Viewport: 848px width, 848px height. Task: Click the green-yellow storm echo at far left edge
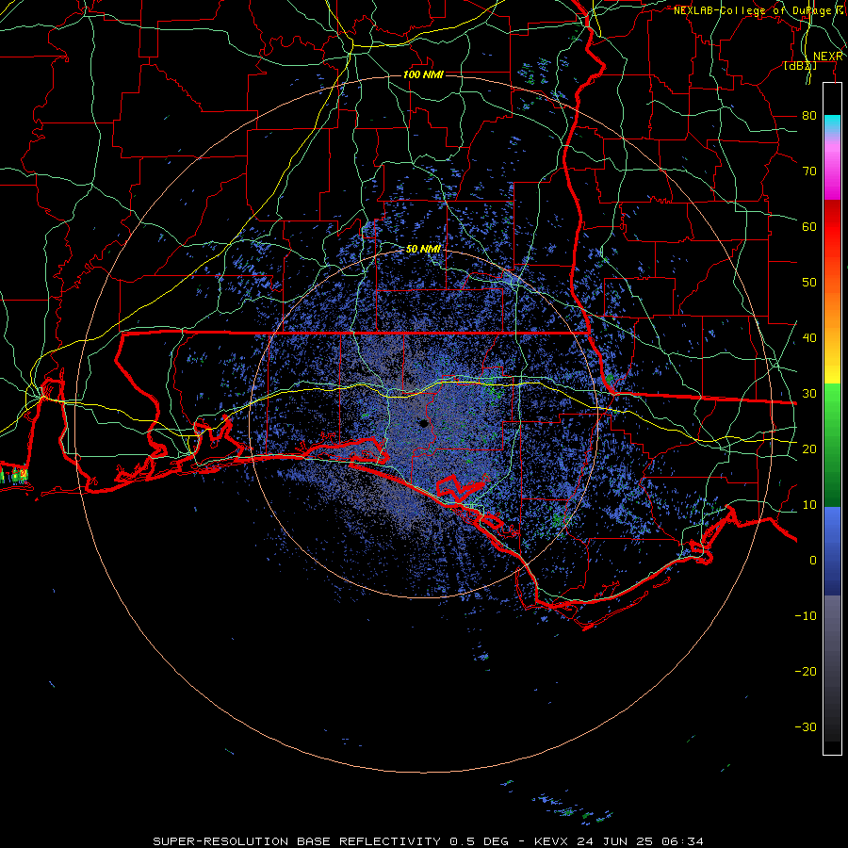click(14, 476)
